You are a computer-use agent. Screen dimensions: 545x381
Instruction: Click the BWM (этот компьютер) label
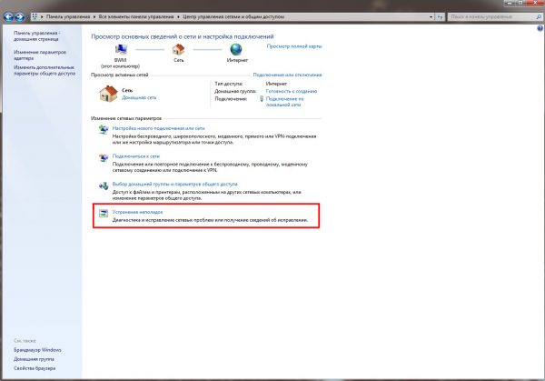point(120,63)
